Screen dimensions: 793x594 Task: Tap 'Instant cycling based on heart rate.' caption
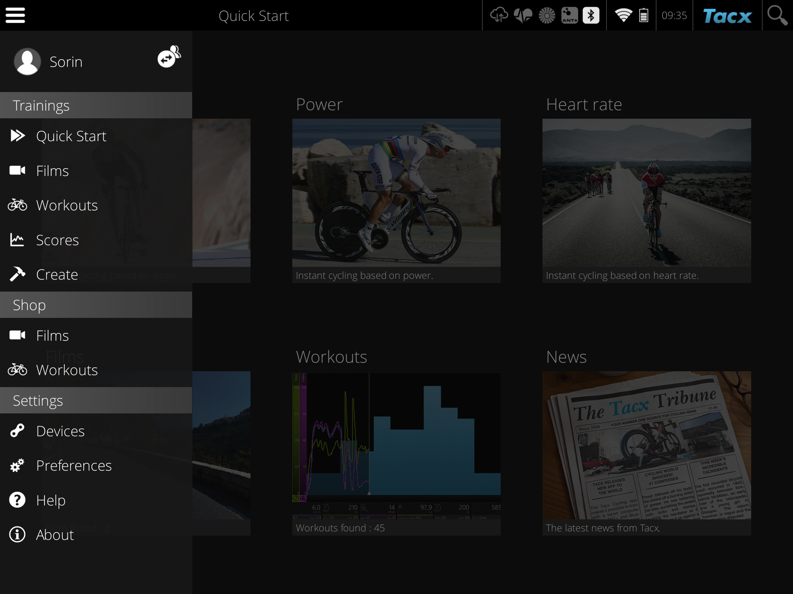click(x=622, y=275)
